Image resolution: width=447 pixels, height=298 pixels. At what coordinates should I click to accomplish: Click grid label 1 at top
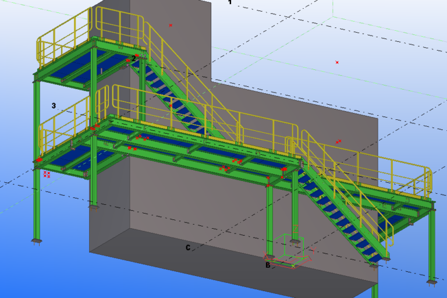click(x=229, y=3)
